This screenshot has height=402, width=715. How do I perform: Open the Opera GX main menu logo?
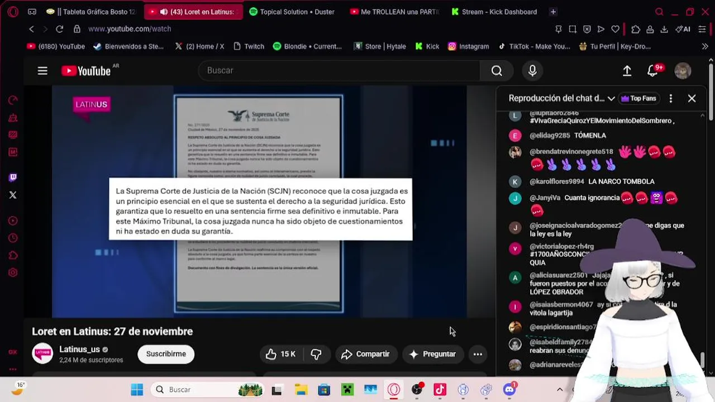click(13, 12)
